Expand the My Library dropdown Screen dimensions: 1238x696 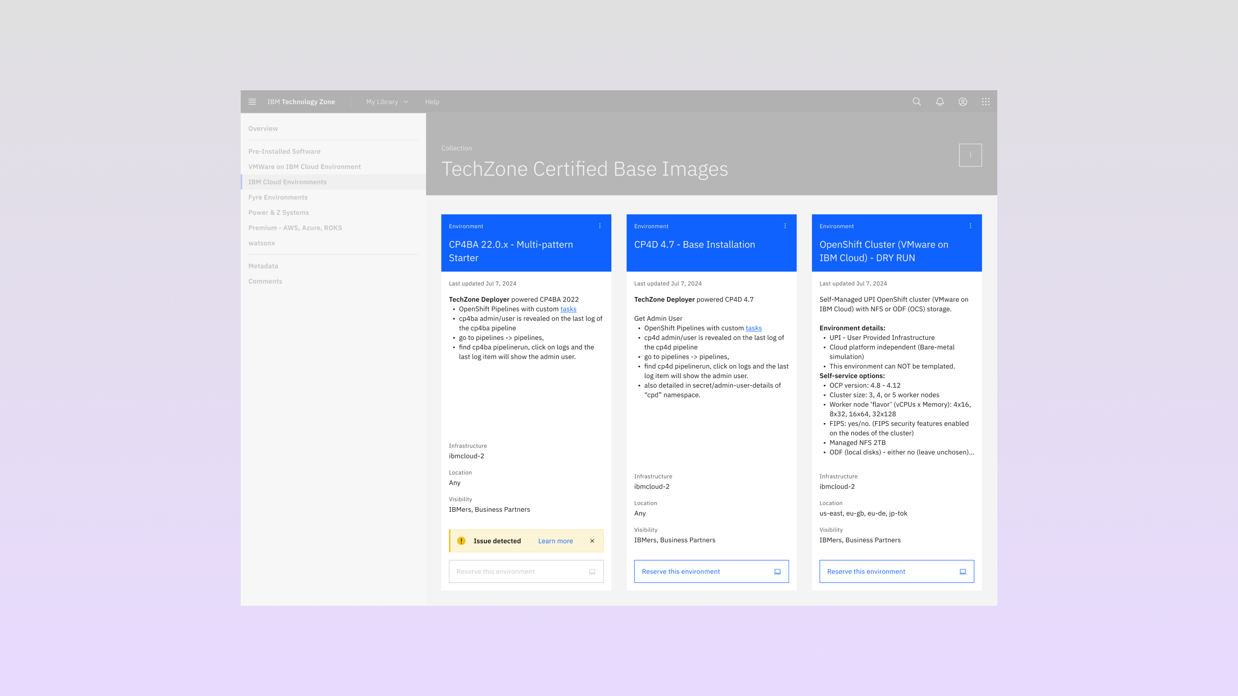click(x=387, y=102)
